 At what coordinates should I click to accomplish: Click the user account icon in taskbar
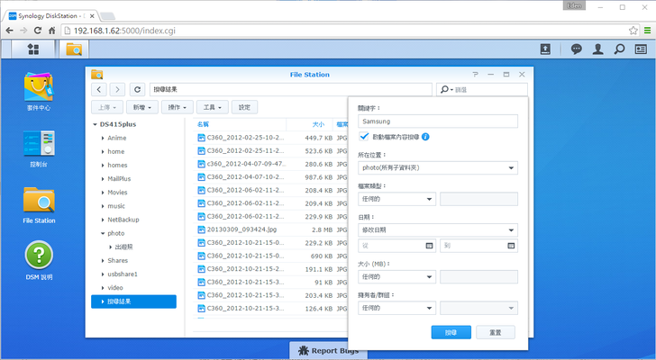pos(597,49)
